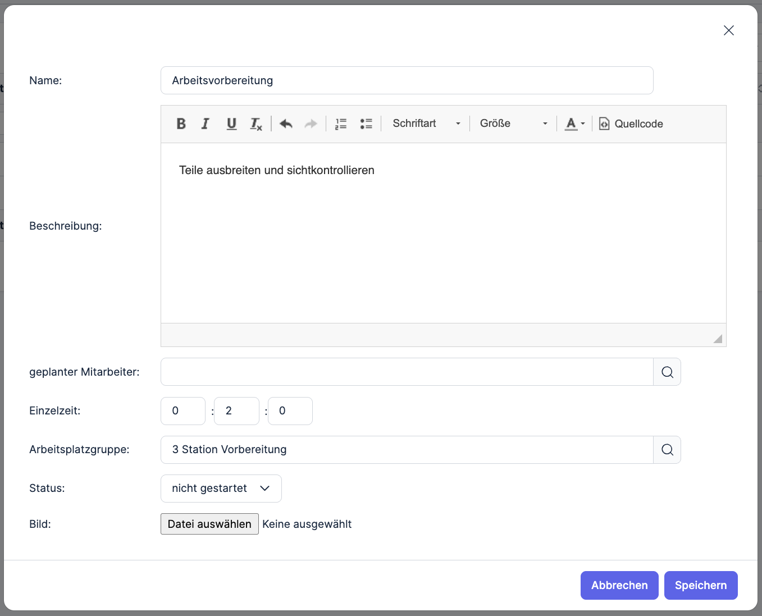Viewport: 762px width, 616px height.
Task: Switch to Quellcode source view
Action: 631,124
